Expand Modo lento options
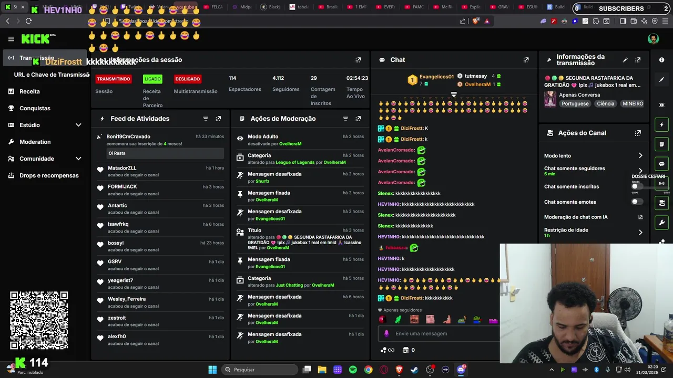673x378 pixels. (640, 156)
